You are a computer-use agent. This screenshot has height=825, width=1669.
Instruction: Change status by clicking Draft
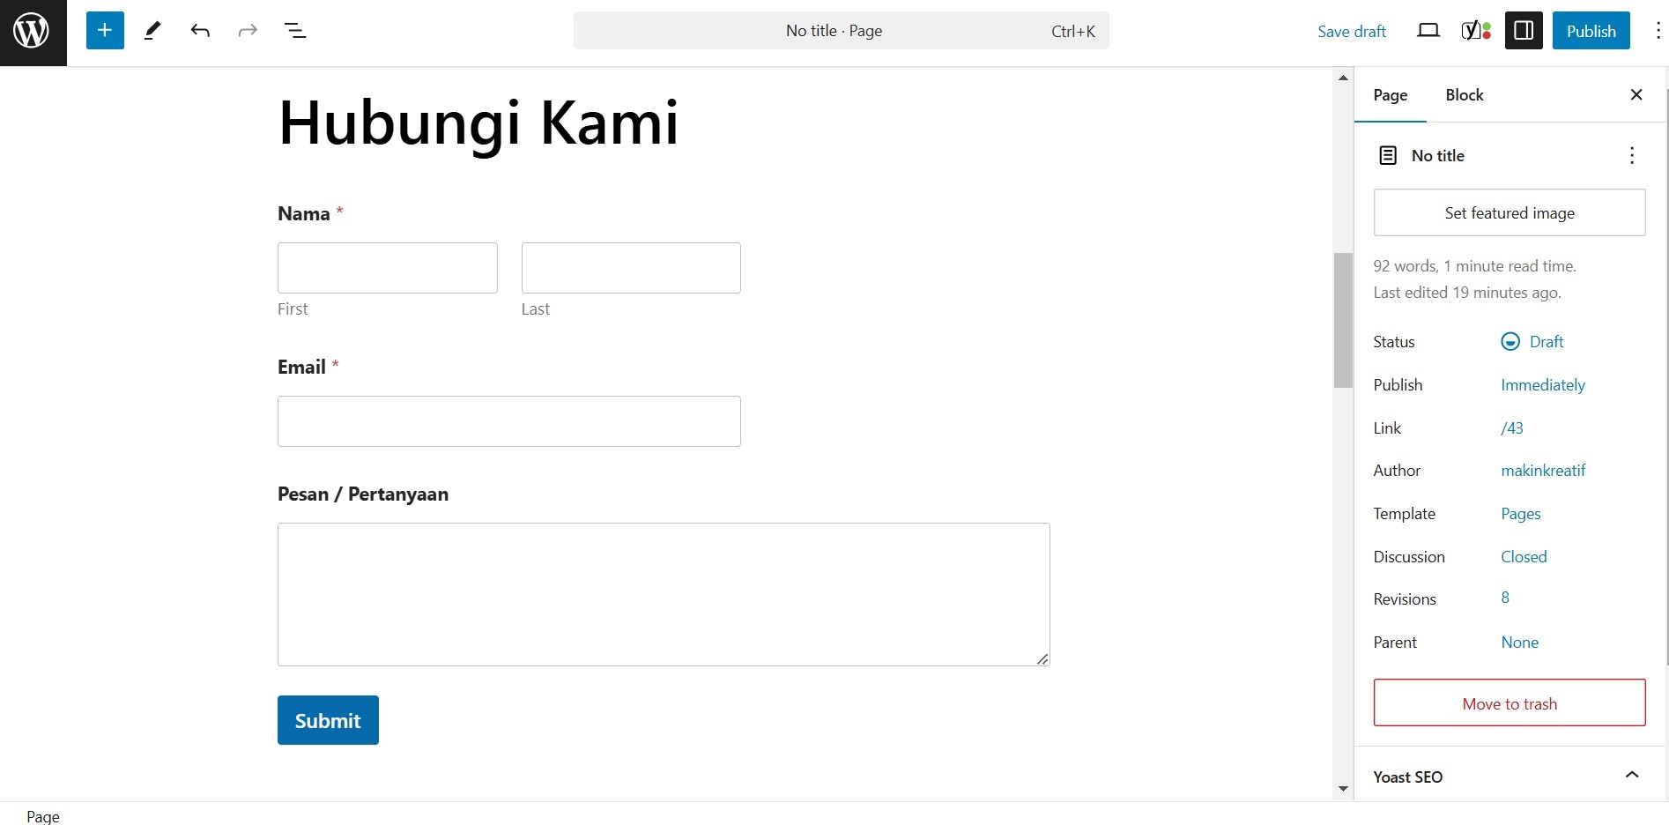pos(1547,341)
